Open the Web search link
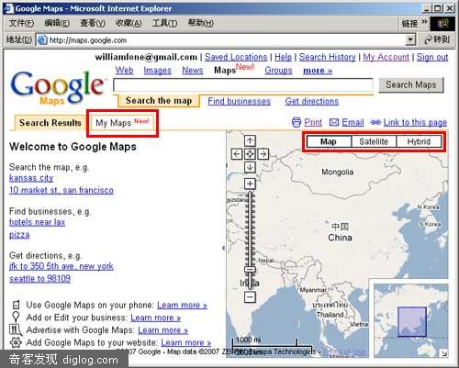This screenshot has width=459, height=368. tap(124, 71)
